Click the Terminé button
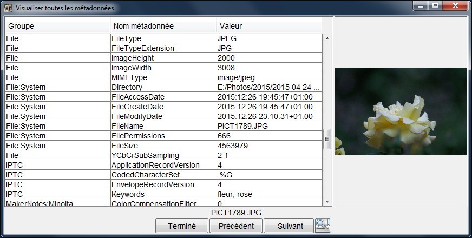Viewport: 472px width, 238px height. click(x=182, y=226)
